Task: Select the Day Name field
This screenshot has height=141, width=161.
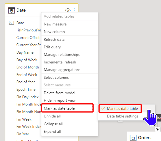Action: (x=25, y=52)
